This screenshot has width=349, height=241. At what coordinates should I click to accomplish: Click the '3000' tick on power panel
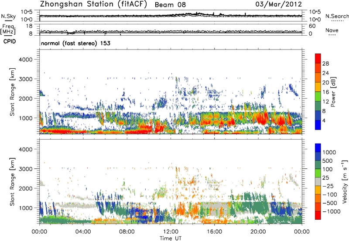(25, 79)
